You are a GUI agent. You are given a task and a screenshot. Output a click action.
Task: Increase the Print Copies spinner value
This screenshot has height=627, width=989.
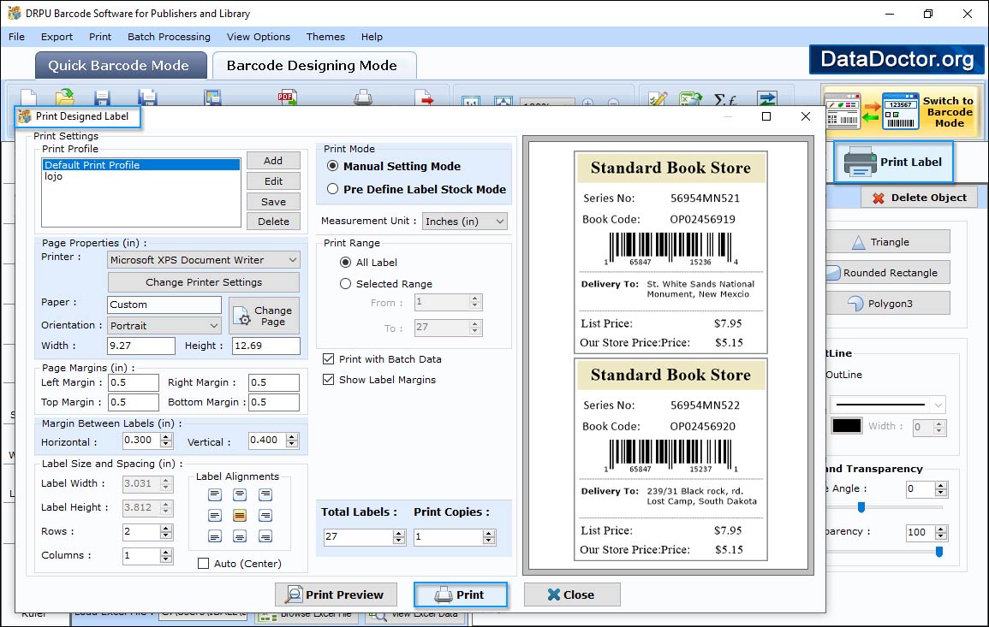pyautogui.click(x=489, y=533)
